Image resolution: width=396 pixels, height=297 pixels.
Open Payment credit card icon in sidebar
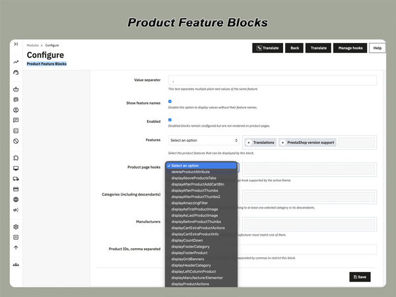(x=16, y=189)
